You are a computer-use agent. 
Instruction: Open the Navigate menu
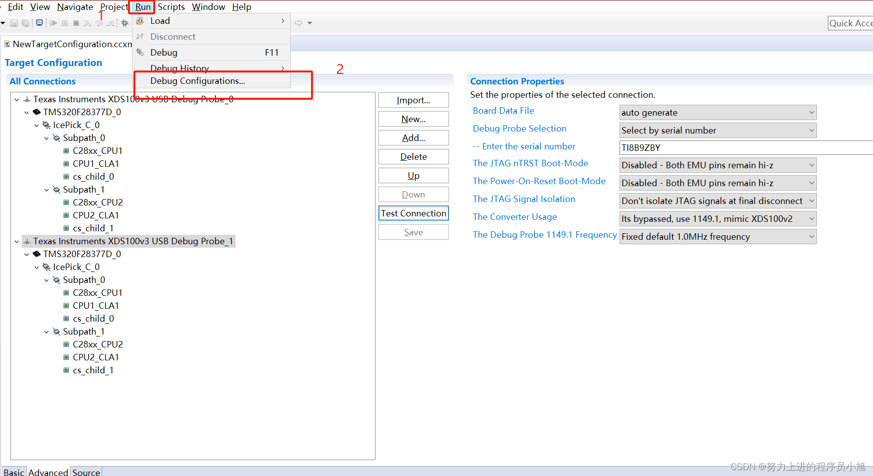[x=75, y=7]
